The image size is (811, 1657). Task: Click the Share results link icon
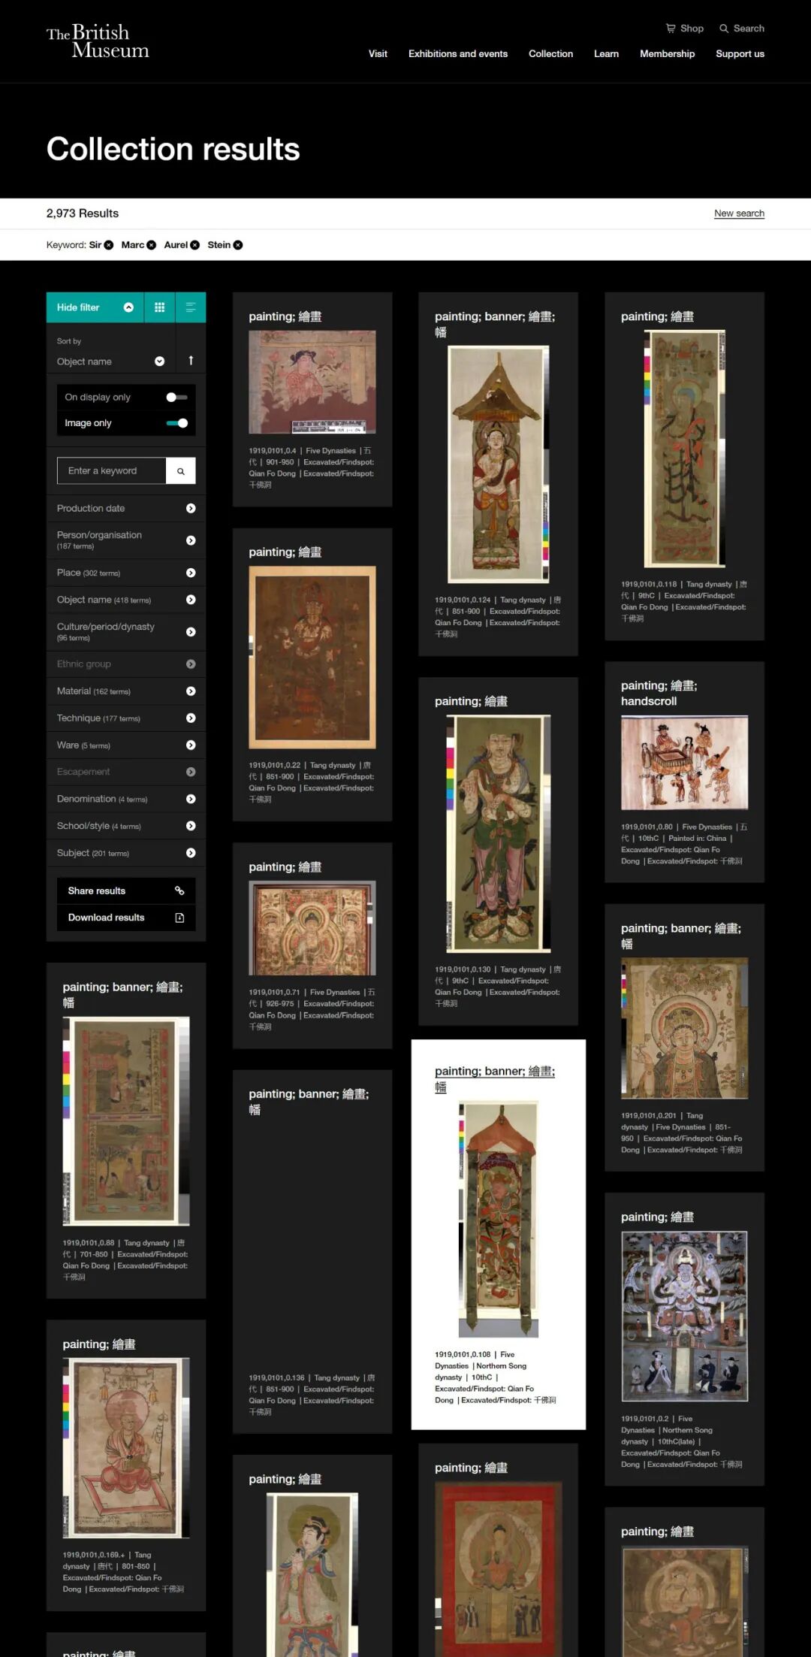pyautogui.click(x=179, y=890)
